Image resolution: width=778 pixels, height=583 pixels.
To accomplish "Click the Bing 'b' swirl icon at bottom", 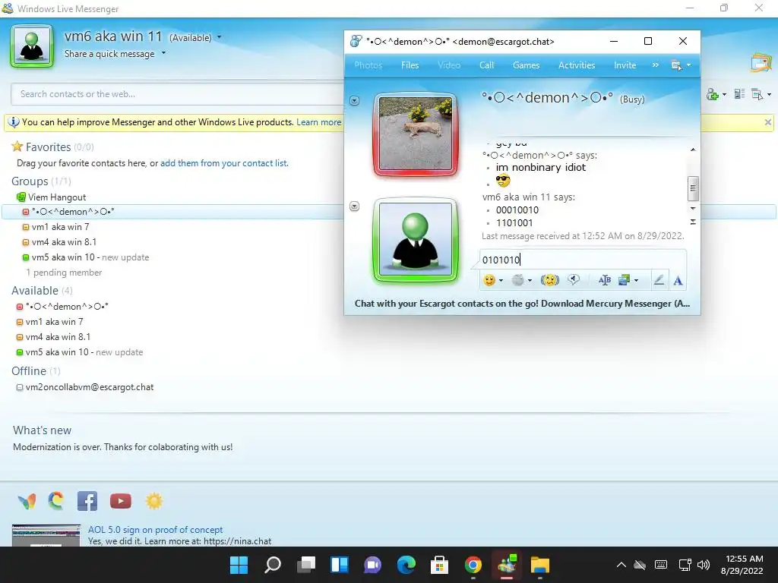I will point(56,501).
